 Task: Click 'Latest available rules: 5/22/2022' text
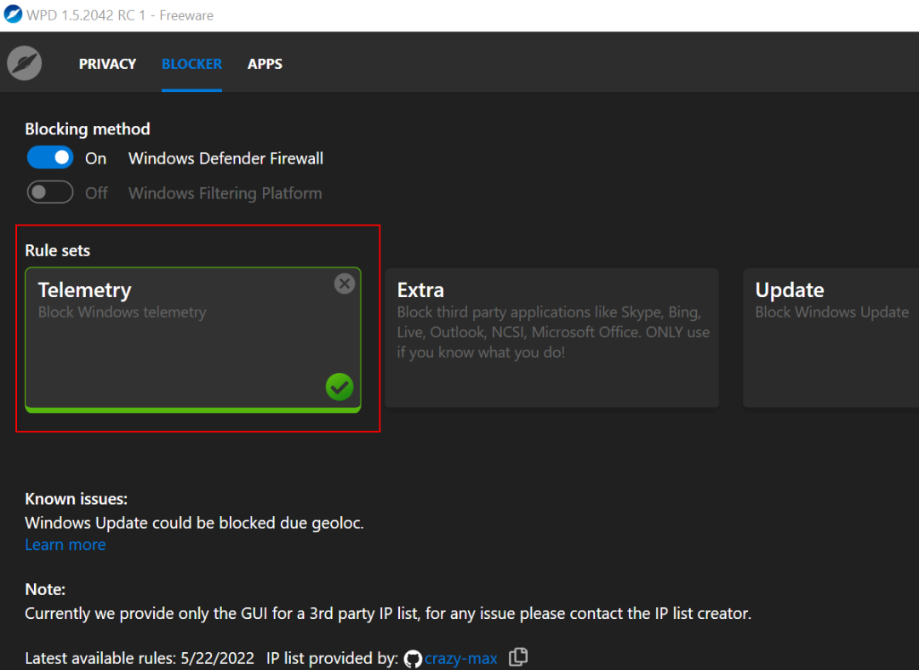(140, 658)
